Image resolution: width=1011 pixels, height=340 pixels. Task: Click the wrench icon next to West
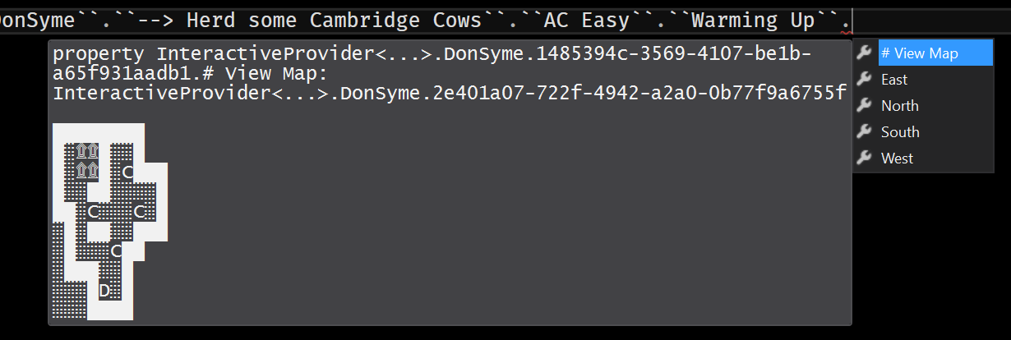tap(863, 159)
